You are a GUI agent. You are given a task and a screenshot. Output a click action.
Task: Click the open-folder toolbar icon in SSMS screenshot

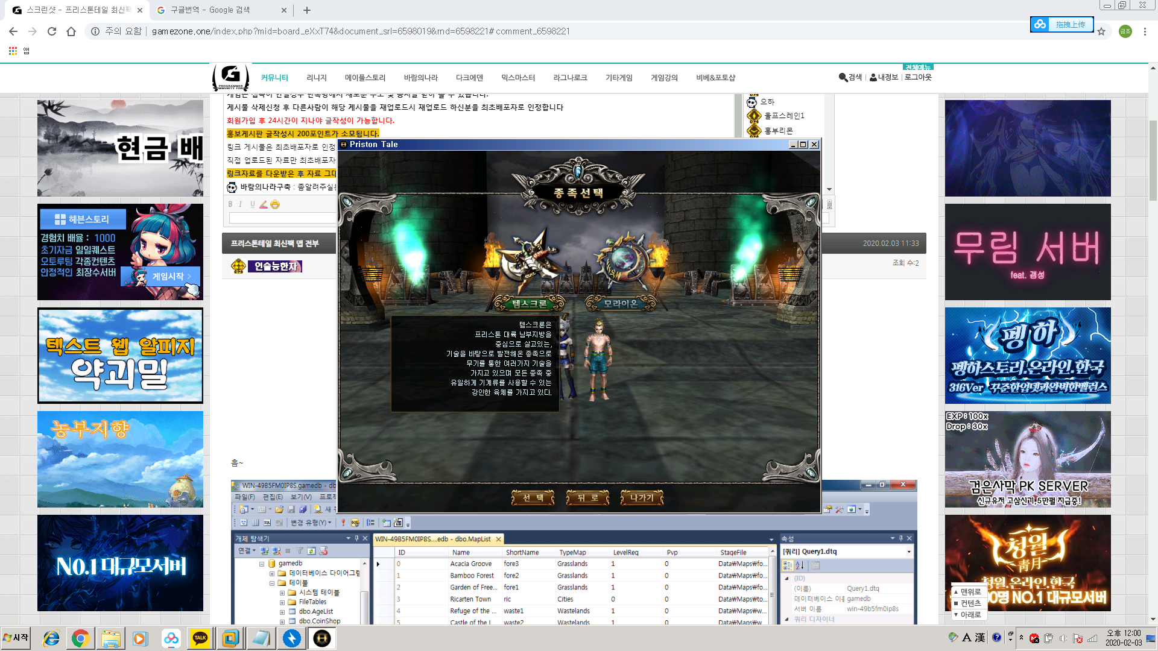coord(279,509)
